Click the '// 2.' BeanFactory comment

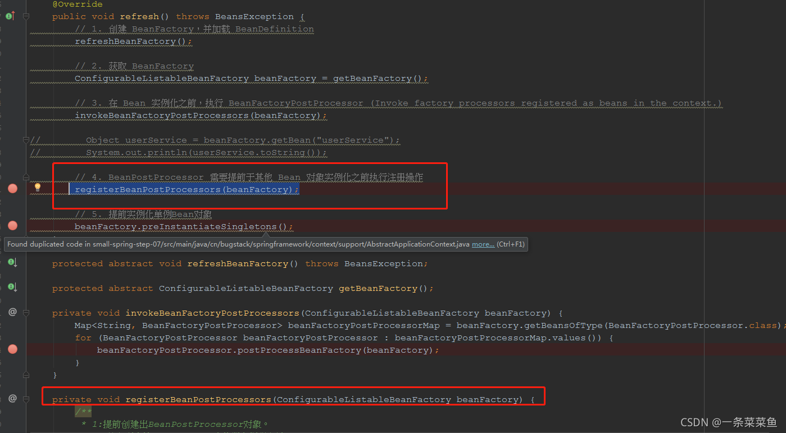[x=134, y=66]
